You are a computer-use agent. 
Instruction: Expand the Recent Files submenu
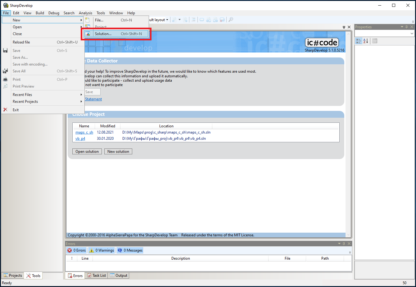tap(43, 95)
